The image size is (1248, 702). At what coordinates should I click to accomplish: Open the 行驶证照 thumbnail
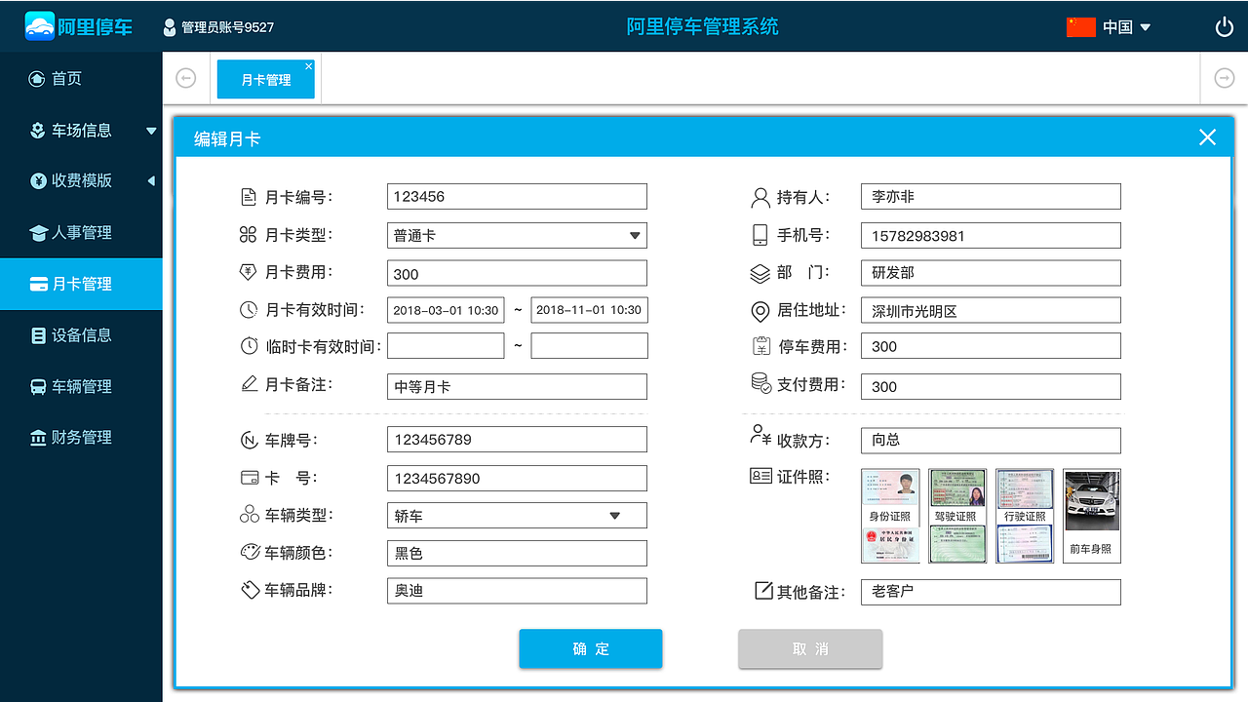pos(1025,516)
